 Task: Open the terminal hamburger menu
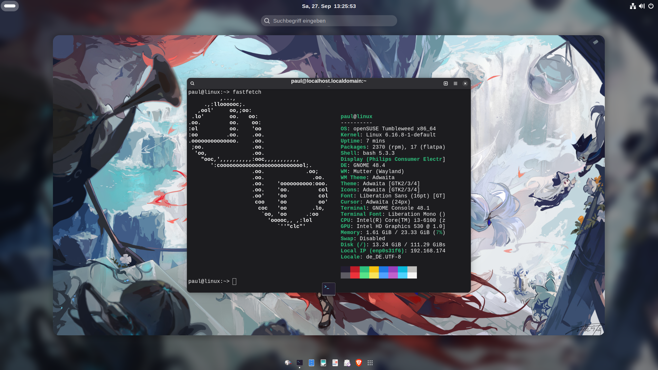click(x=455, y=84)
